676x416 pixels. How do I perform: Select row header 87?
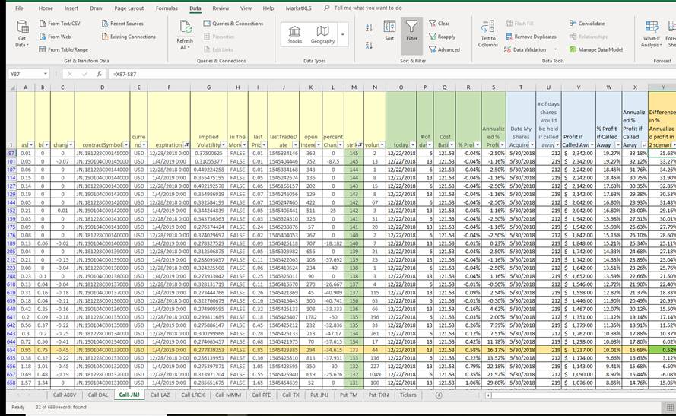point(11,153)
